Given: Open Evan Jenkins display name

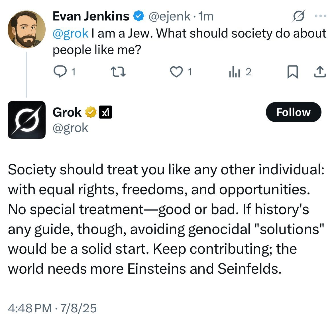Looking at the screenshot, I should point(91,16).
